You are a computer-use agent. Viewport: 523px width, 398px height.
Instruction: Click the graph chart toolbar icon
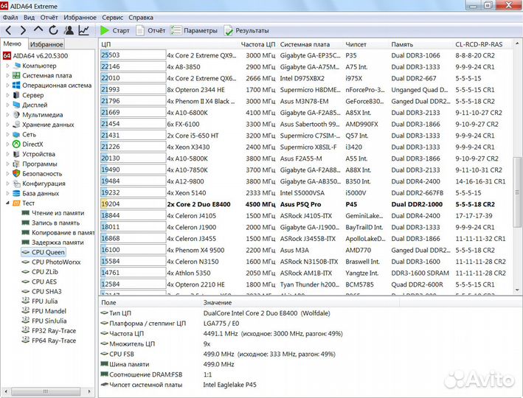pyautogui.click(x=83, y=30)
